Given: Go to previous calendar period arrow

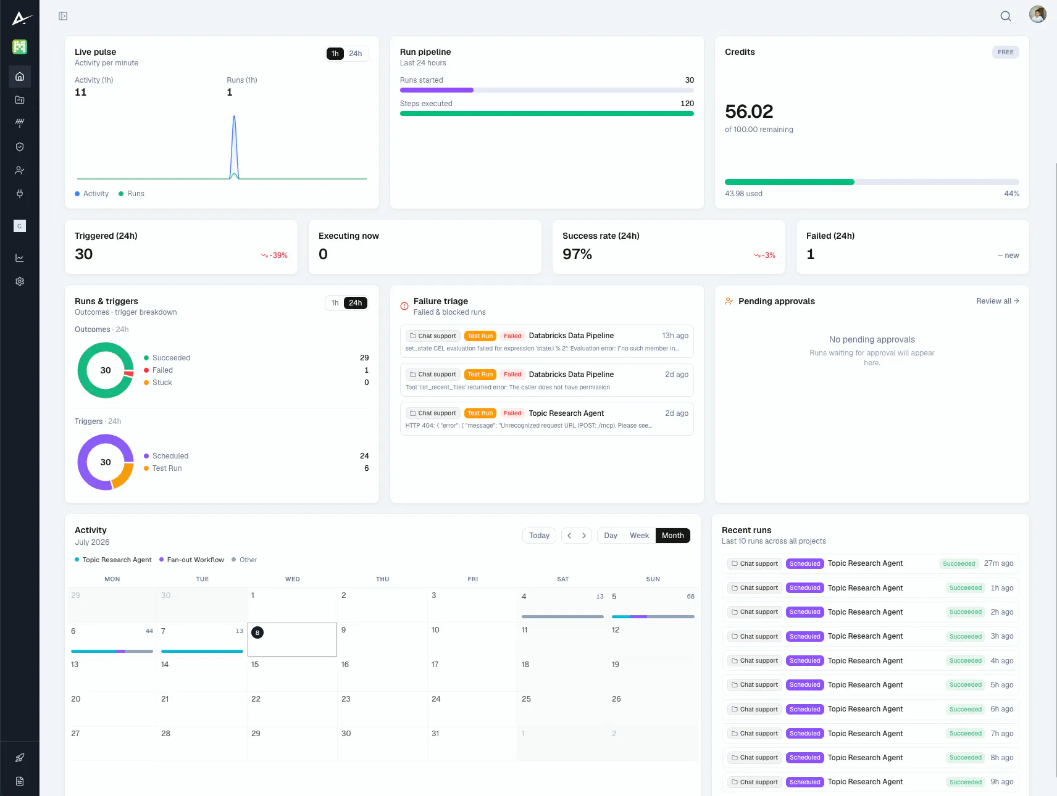Looking at the screenshot, I should 569,536.
